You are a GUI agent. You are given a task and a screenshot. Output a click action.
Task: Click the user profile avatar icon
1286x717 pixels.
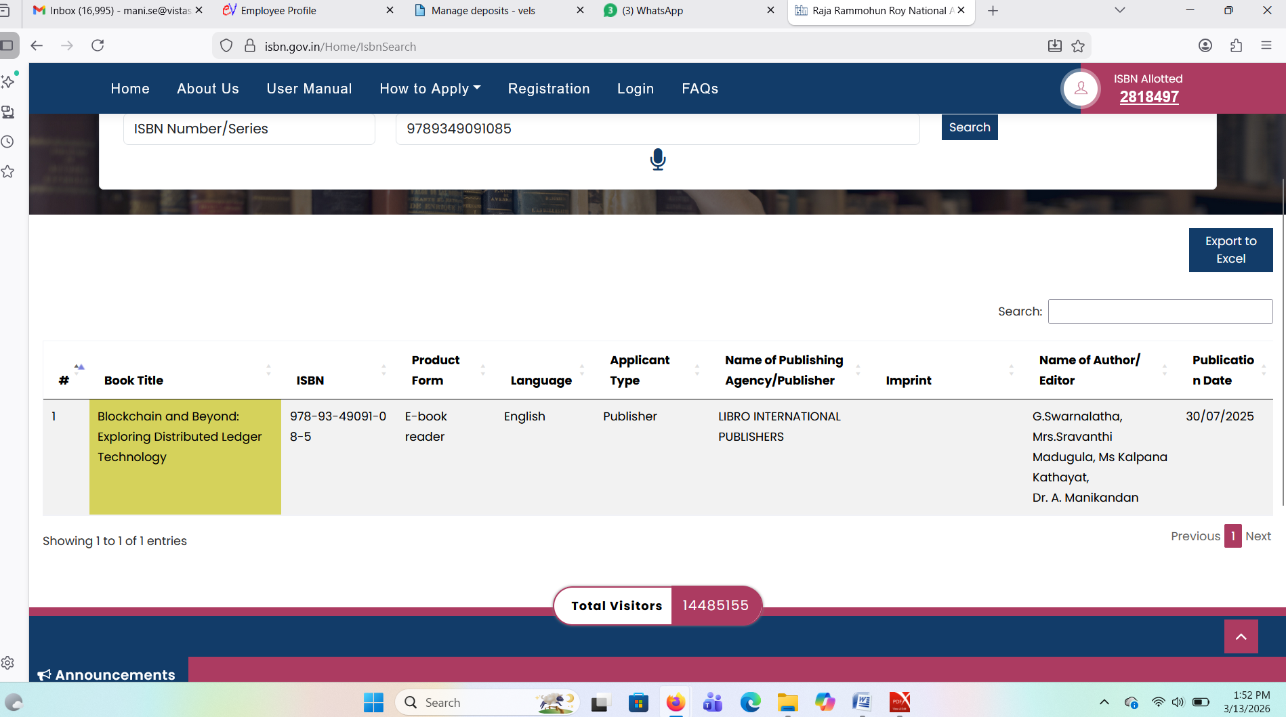coord(1081,89)
